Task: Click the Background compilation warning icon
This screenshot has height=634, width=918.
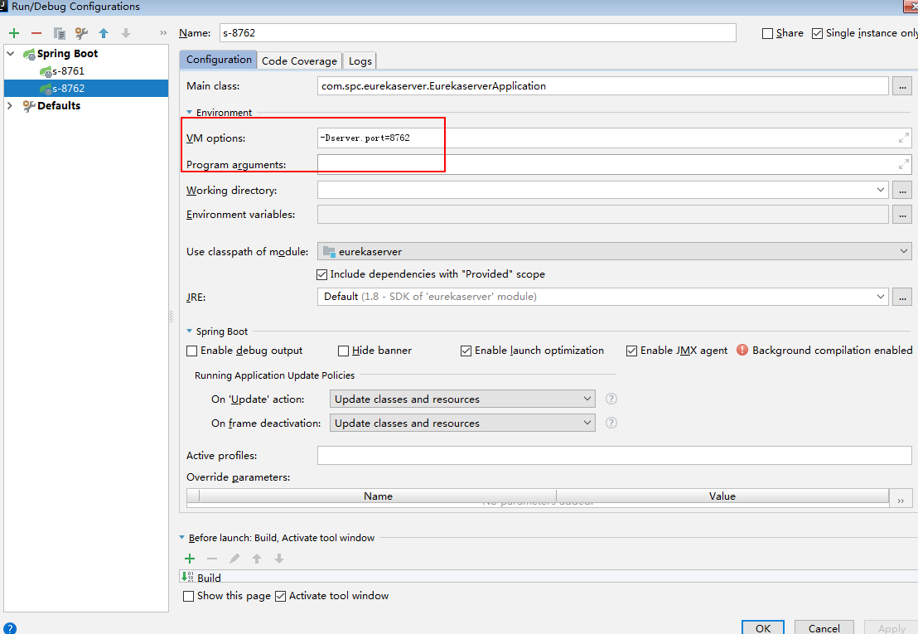Action: pyautogui.click(x=742, y=350)
